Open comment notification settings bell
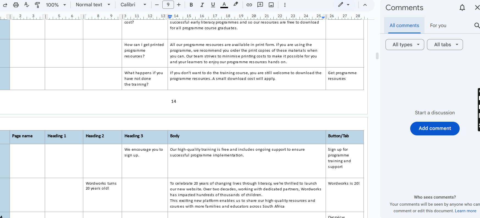 pos(462,8)
